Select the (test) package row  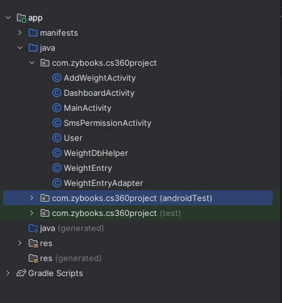coord(140,213)
